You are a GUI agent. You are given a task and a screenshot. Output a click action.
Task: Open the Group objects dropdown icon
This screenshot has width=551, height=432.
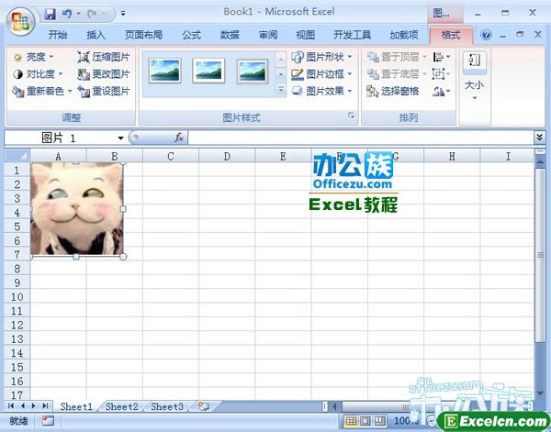click(442, 73)
